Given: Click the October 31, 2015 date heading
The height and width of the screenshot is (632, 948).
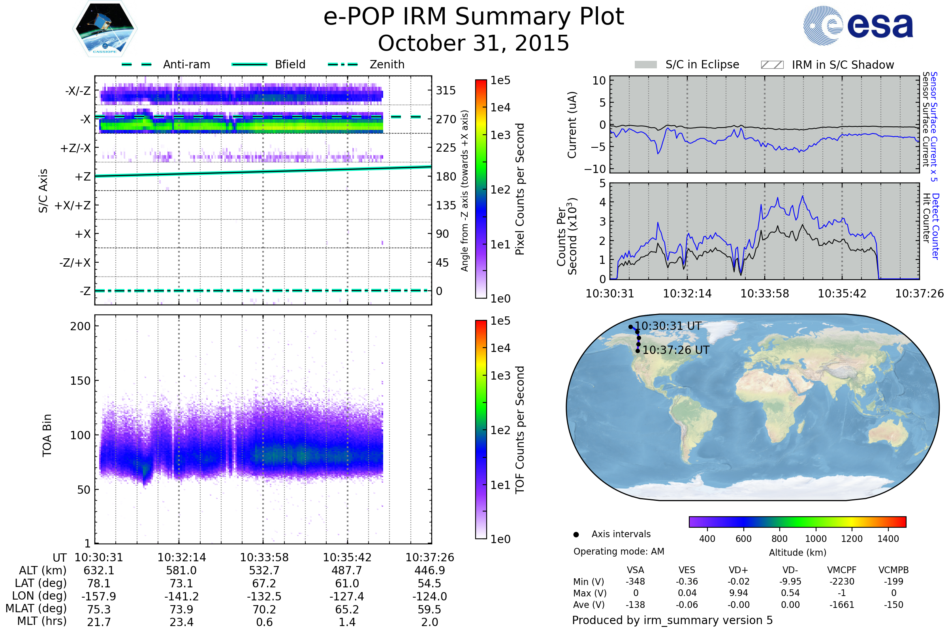Looking at the screenshot, I should tap(474, 43).
